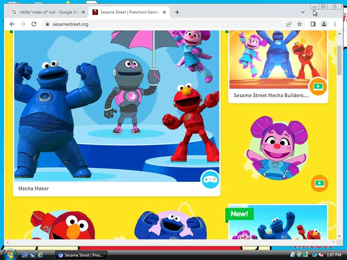This screenshot has height=260, width=347.
Task: Open Sesame Street Mecha Builders... title link
Action: (271, 95)
